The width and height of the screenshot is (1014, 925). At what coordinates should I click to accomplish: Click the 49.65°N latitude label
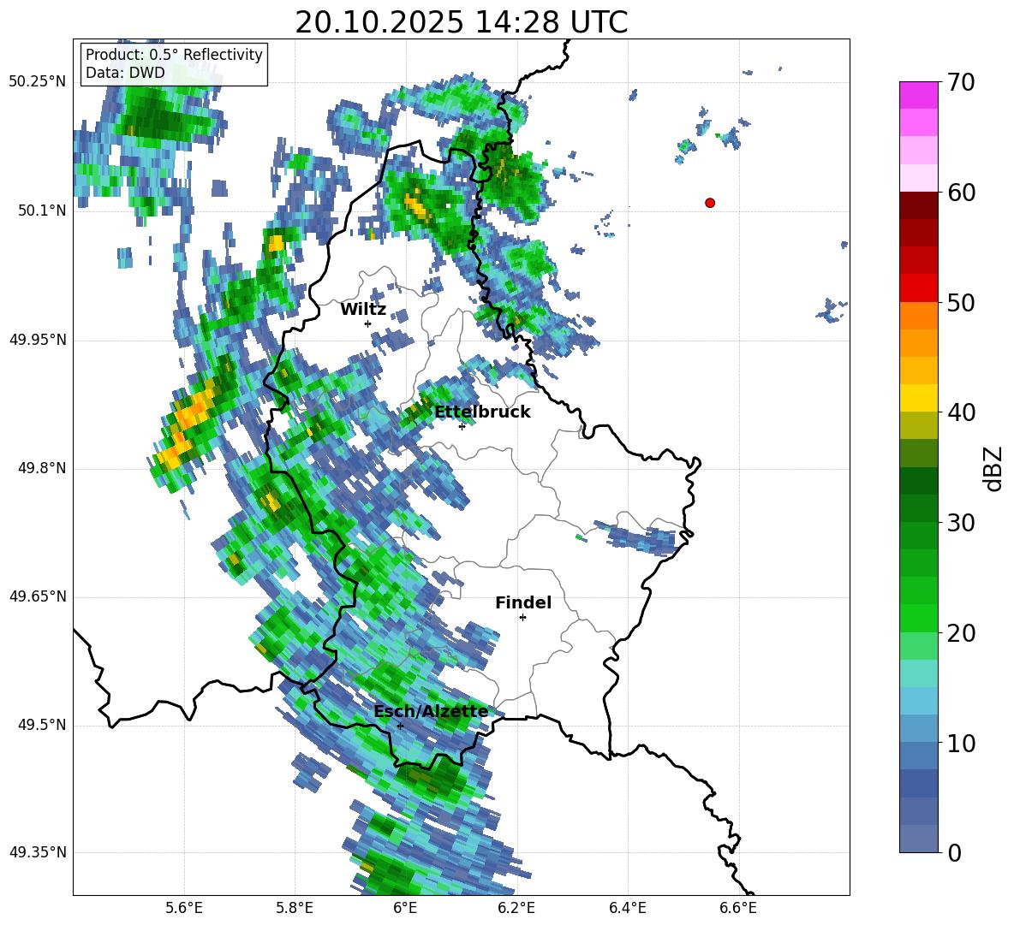[38, 596]
